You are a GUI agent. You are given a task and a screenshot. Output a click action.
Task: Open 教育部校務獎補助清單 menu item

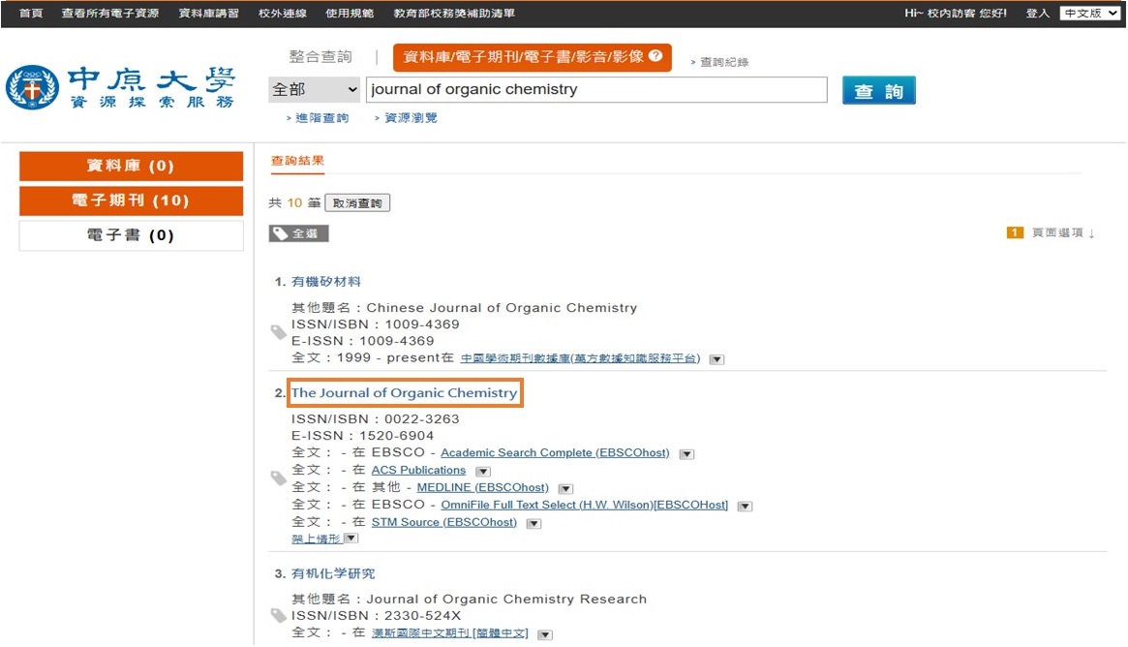(x=454, y=13)
